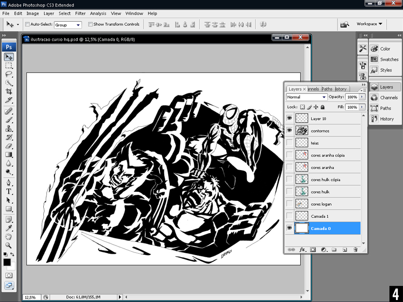The height and width of the screenshot is (302, 403).
Task: Hide the contornos layer eye icon
Action: (289, 130)
